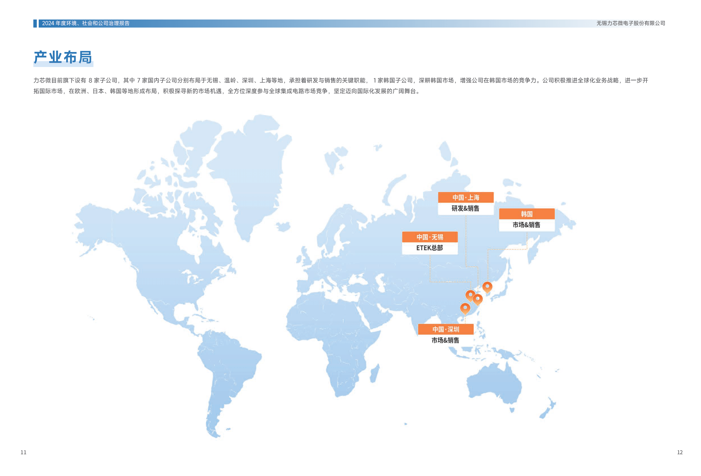The image size is (701, 476).
Task: Click 研发&销售 text under Shanghai label
Action: click(465, 208)
